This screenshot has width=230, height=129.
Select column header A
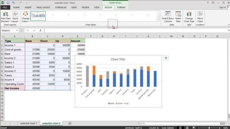(x=14, y=36)
